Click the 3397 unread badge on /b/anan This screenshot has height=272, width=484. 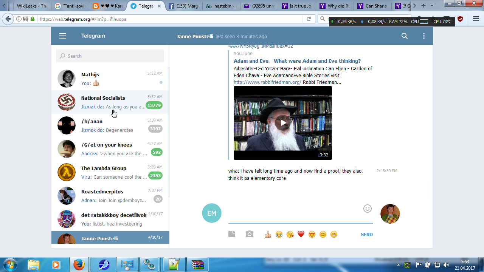click(155, 129)
